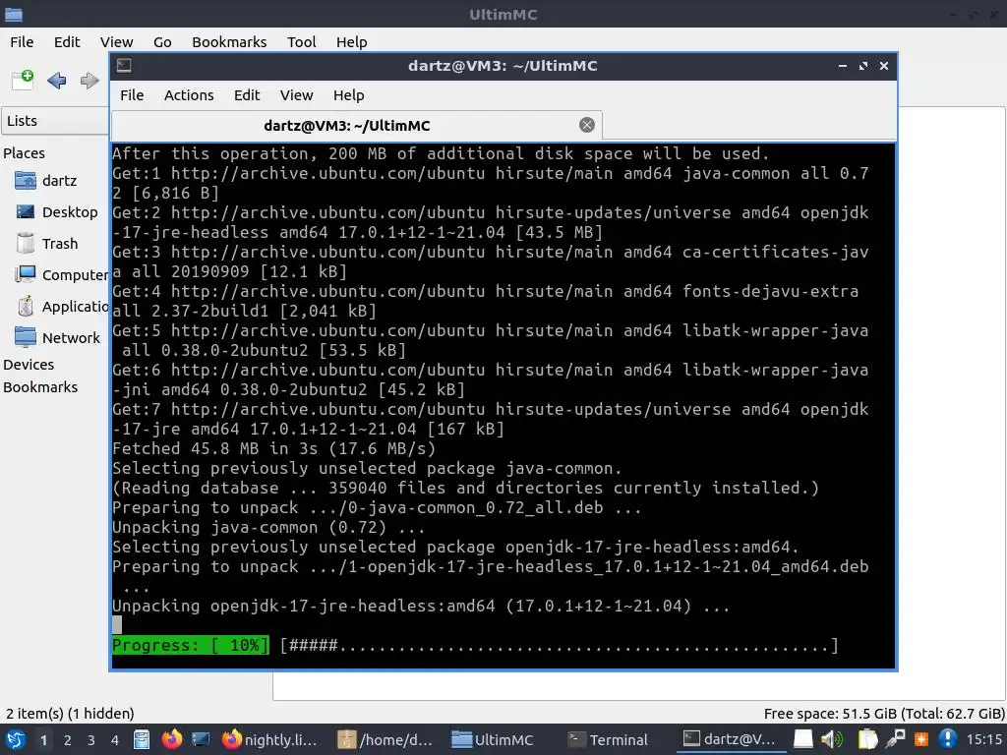Go back with the blue back arrow

tap(57, 81)
